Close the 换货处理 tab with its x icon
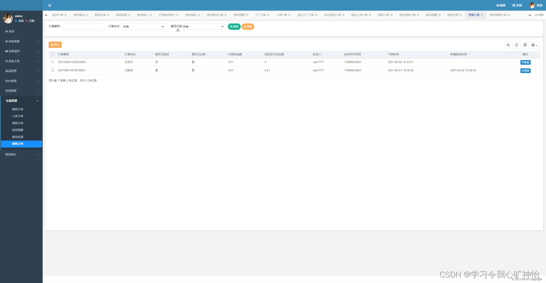This screenshot has width=546, height=283. [461, 15]
